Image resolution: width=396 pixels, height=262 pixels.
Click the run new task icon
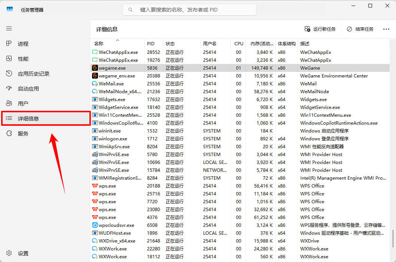(307, 29)
